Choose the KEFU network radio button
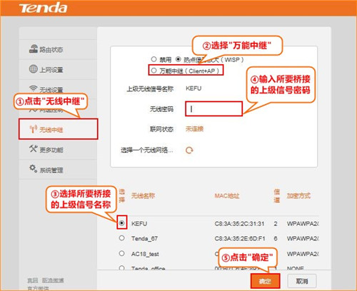This screenshot has width=357, height=291. (x=121, y=223)
